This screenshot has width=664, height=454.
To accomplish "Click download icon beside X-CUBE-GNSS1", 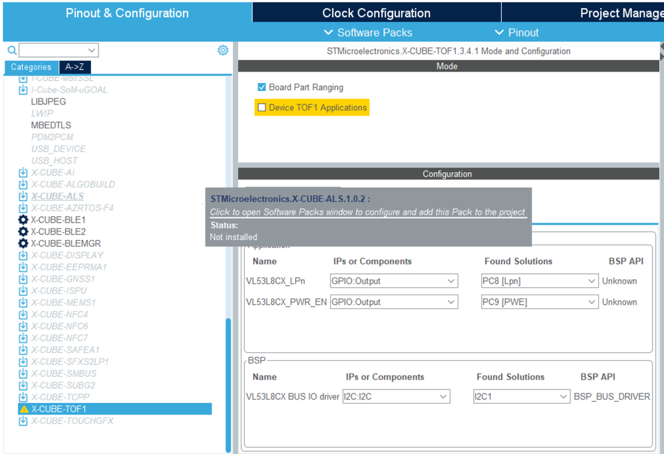I will 23,279.
